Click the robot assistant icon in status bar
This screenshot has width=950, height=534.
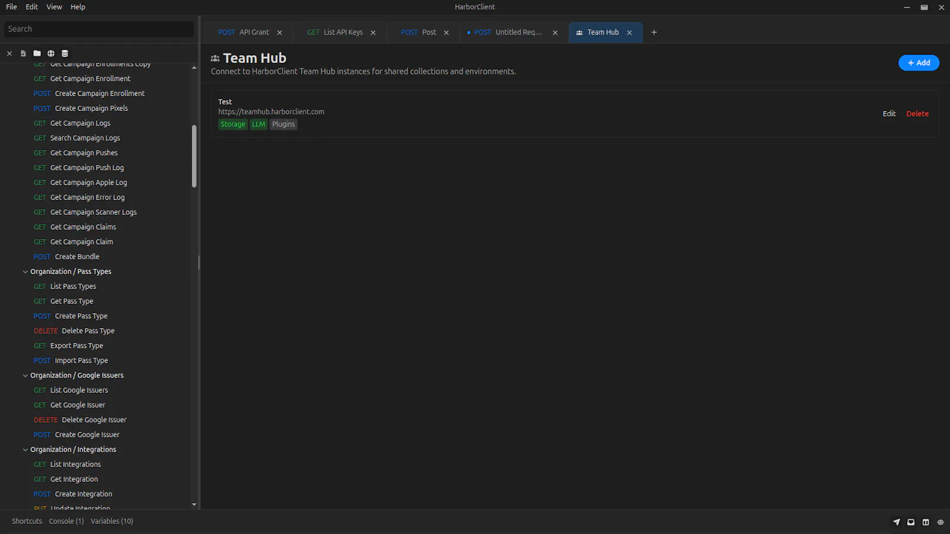tap(940, 522)
